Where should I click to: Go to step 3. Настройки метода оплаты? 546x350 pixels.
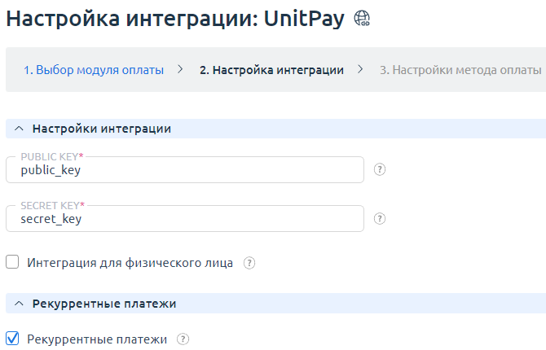[460, 70]
